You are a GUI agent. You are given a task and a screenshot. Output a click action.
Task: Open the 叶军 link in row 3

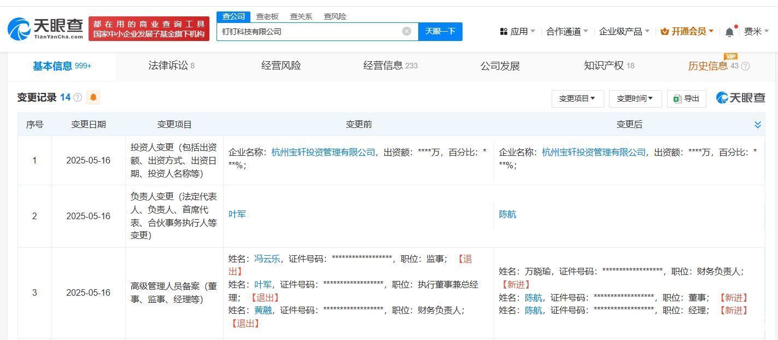click(x=262, y=284)
